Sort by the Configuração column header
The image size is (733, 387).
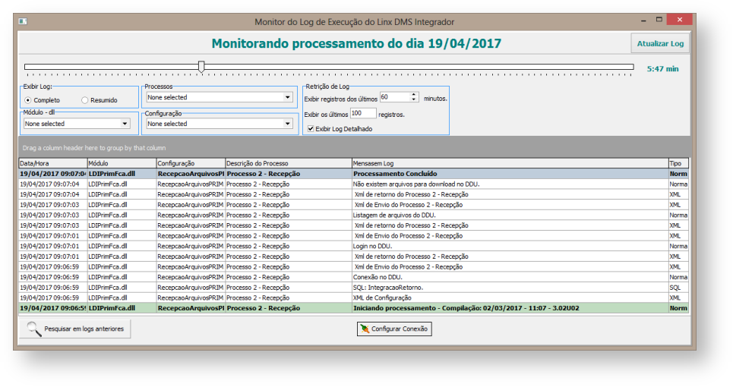191,163
